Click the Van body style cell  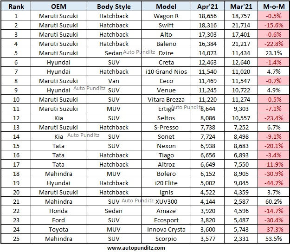114,81
